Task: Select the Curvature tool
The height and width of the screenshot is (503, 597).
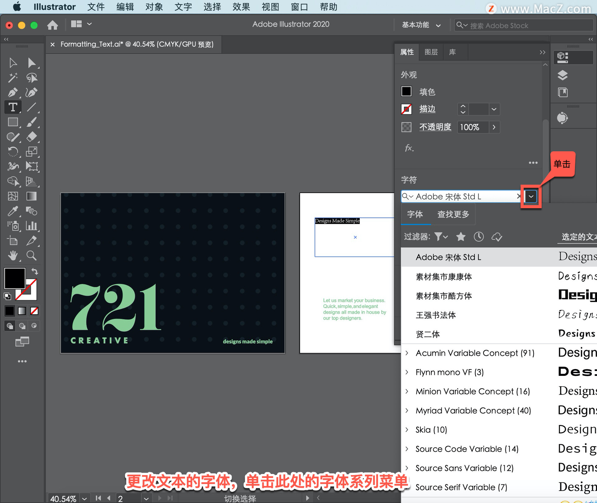Action: pyautogui.click(x=31, y=92)
